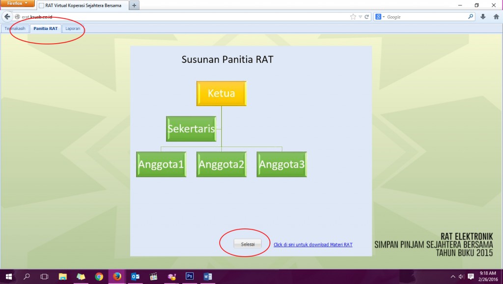Click the link to download Materi RAT
Screen dimensions: 503x284
coord(313,244)
